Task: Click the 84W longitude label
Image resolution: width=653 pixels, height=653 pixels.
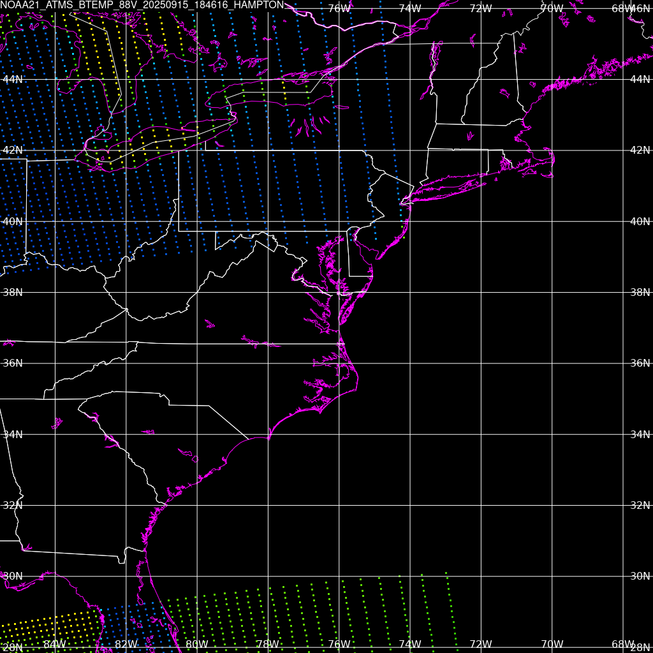Action: pyautogui.click(x=55, y=644)
